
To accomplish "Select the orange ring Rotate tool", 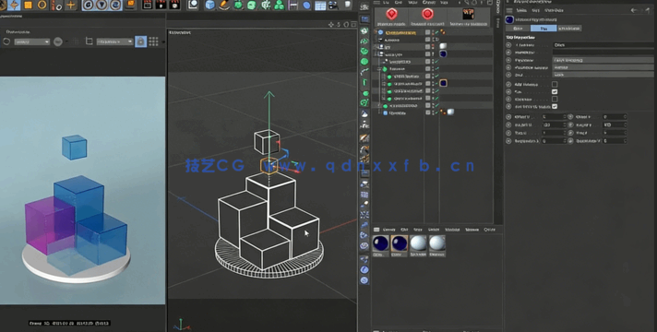I will [x=42, y=5].
